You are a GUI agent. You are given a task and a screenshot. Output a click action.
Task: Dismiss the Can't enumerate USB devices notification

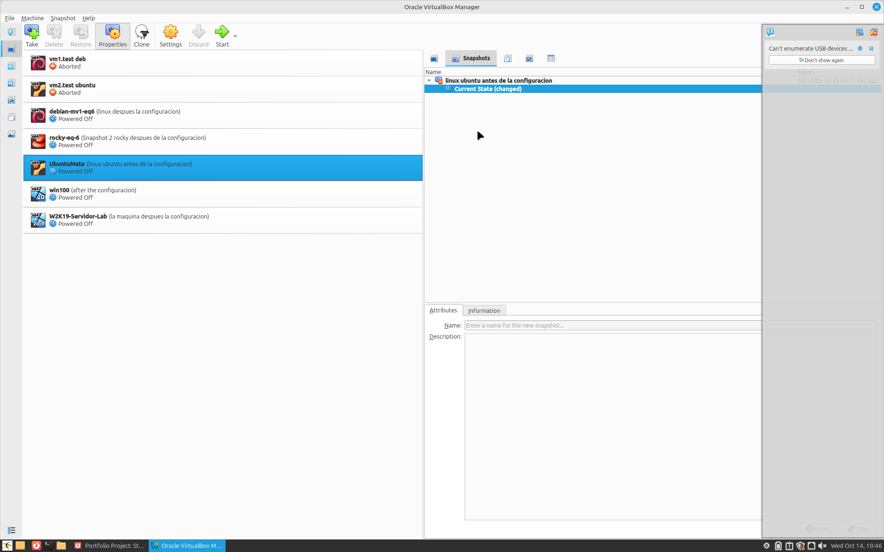tap(871, 48)
